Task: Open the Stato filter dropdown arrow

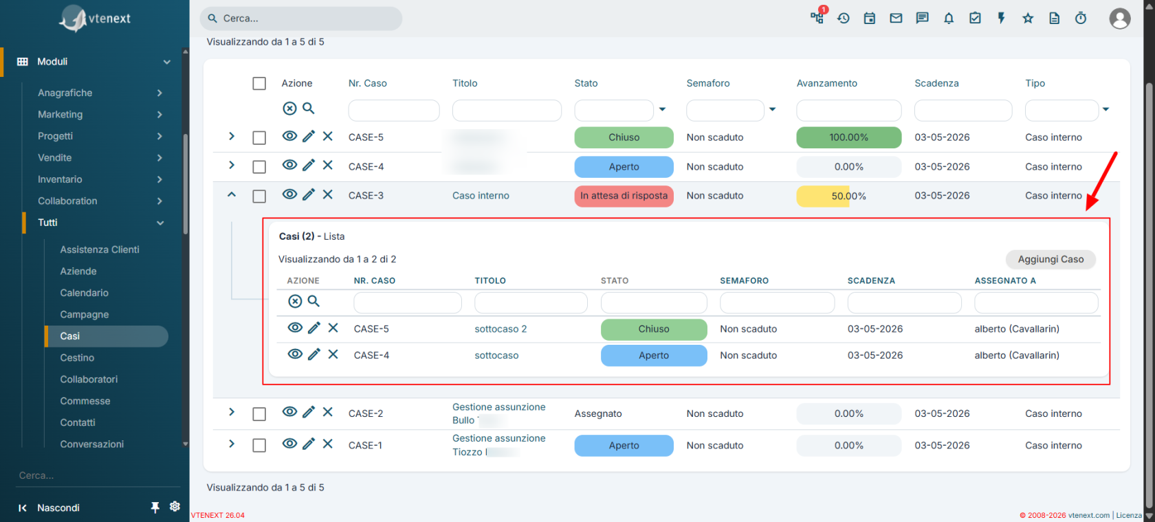Action: (x=662, y=109)
